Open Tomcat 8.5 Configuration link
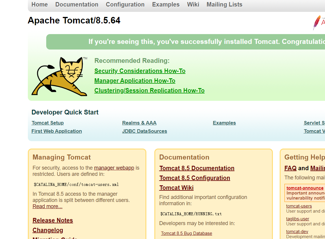The height and width of the screenshot is (239, 325). point(195,178)
